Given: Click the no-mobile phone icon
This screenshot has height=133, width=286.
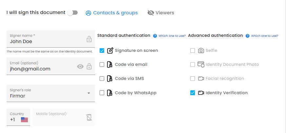Looking at the screenshot, I should (x=89, y=117).
